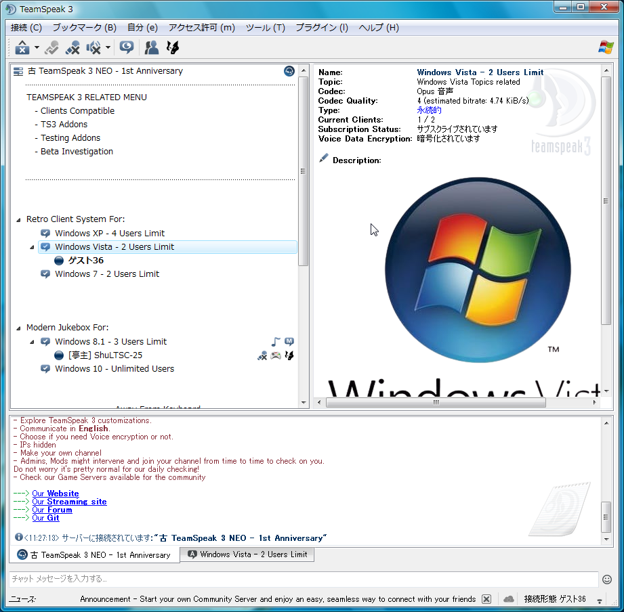624x612 pixels.
Task: Open the Our Streaming site link
Action: point(69,502)
